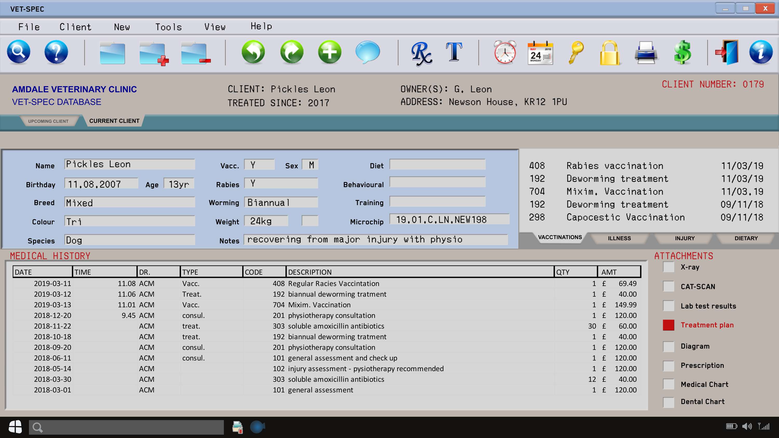Open the blue info icon
This screenshot has height=438, width=779.
[x=761, y=52]
